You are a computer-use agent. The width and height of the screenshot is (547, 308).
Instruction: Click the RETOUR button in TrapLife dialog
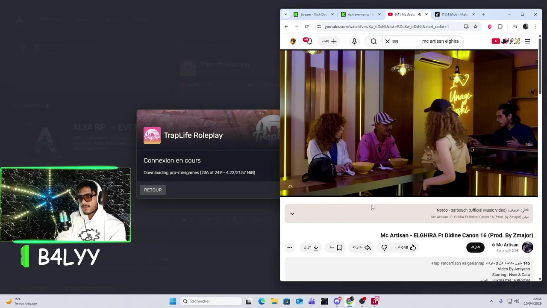point(153,190)
